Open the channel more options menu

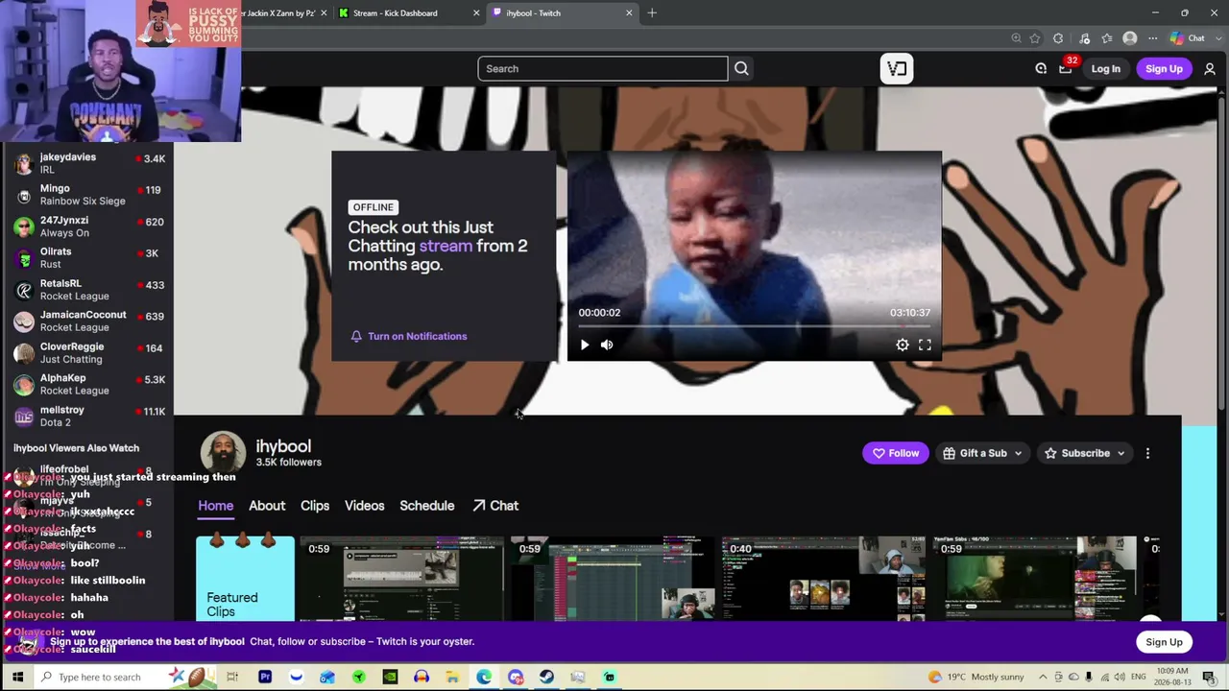[1147, 453]
